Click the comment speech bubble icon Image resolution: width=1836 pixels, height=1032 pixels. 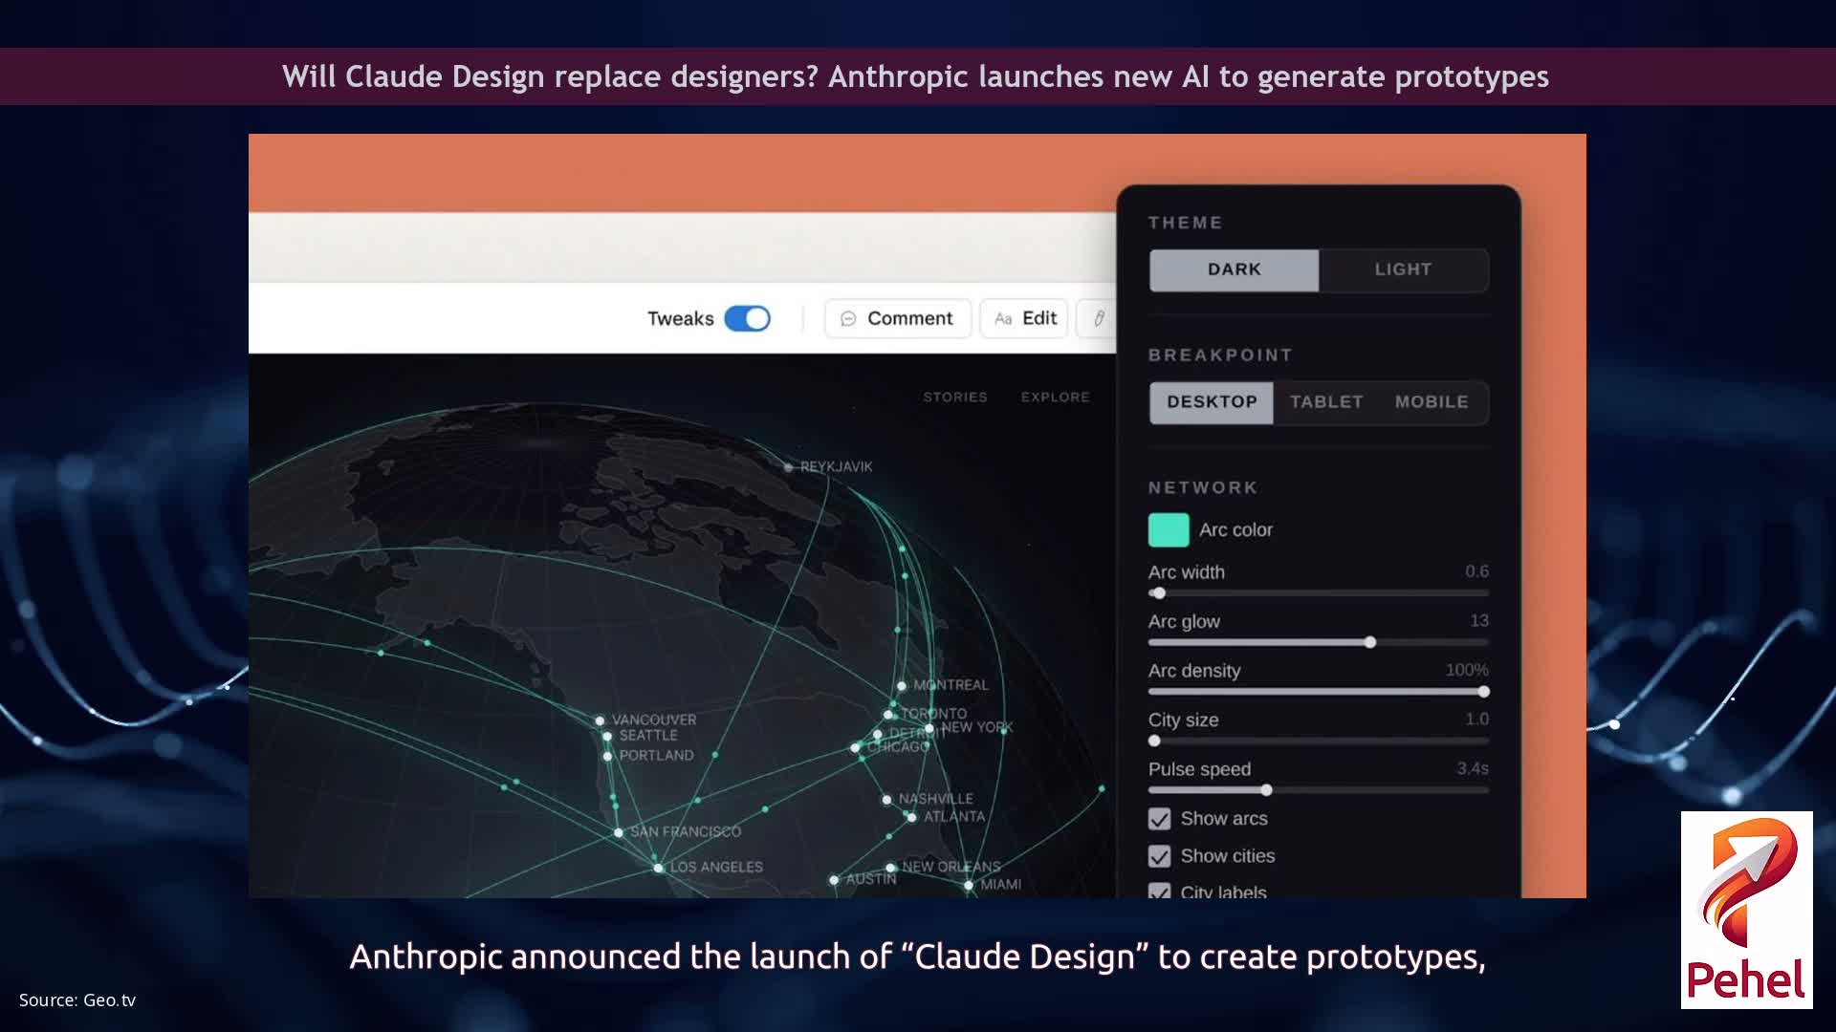pyautogui.click(x=849, y=318)
